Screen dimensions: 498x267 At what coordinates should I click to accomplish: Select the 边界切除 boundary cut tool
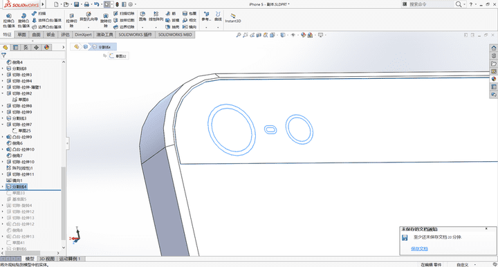click(124, 27)
